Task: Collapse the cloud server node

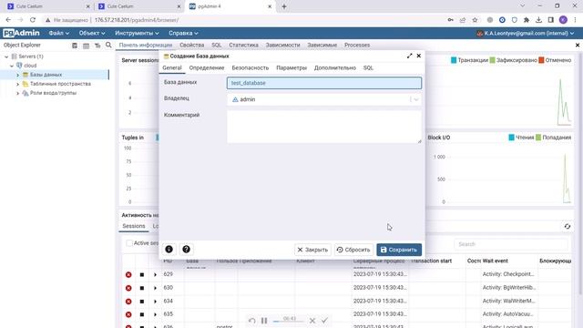Action: pyautogui.click(x=12, y=66)
